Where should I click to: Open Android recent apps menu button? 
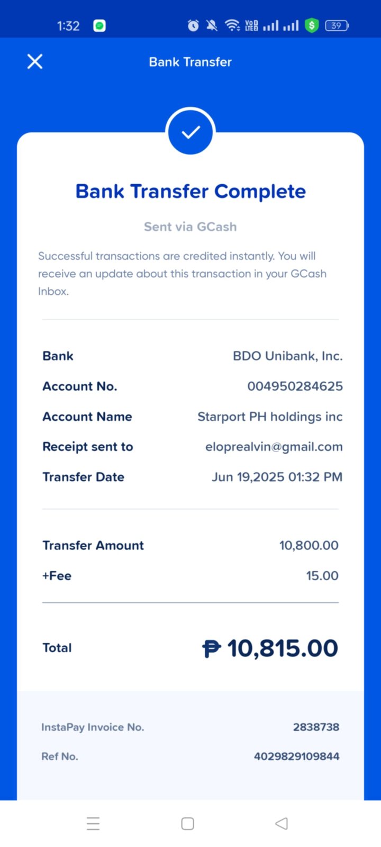tap(93, 823)
